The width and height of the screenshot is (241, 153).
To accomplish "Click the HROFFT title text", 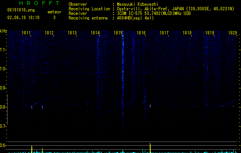I will (39, 3).
